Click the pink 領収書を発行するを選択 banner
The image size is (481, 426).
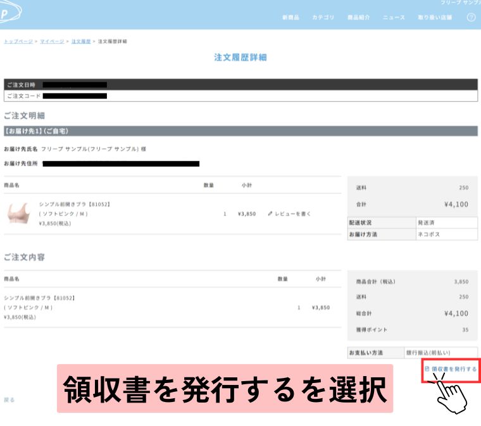click(225, 388)
